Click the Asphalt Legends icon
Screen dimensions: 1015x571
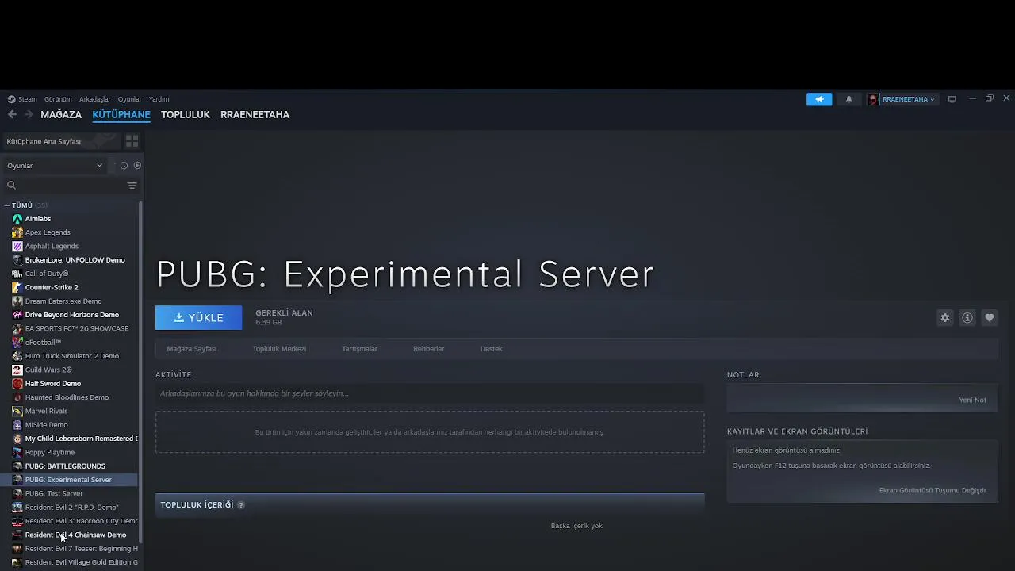point(17,246)
